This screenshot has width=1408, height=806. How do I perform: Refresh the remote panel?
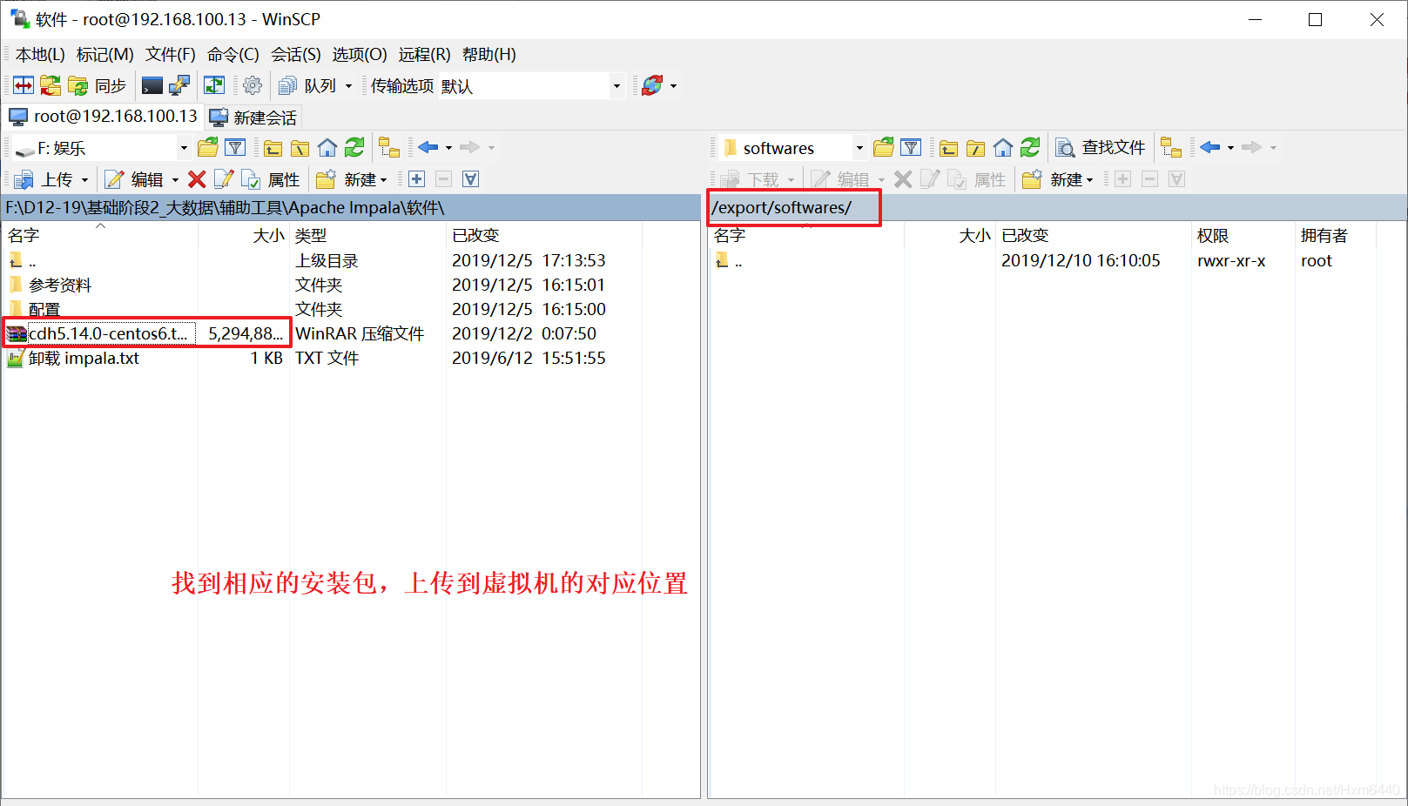pyautogui.click(x=1030, y=147)
